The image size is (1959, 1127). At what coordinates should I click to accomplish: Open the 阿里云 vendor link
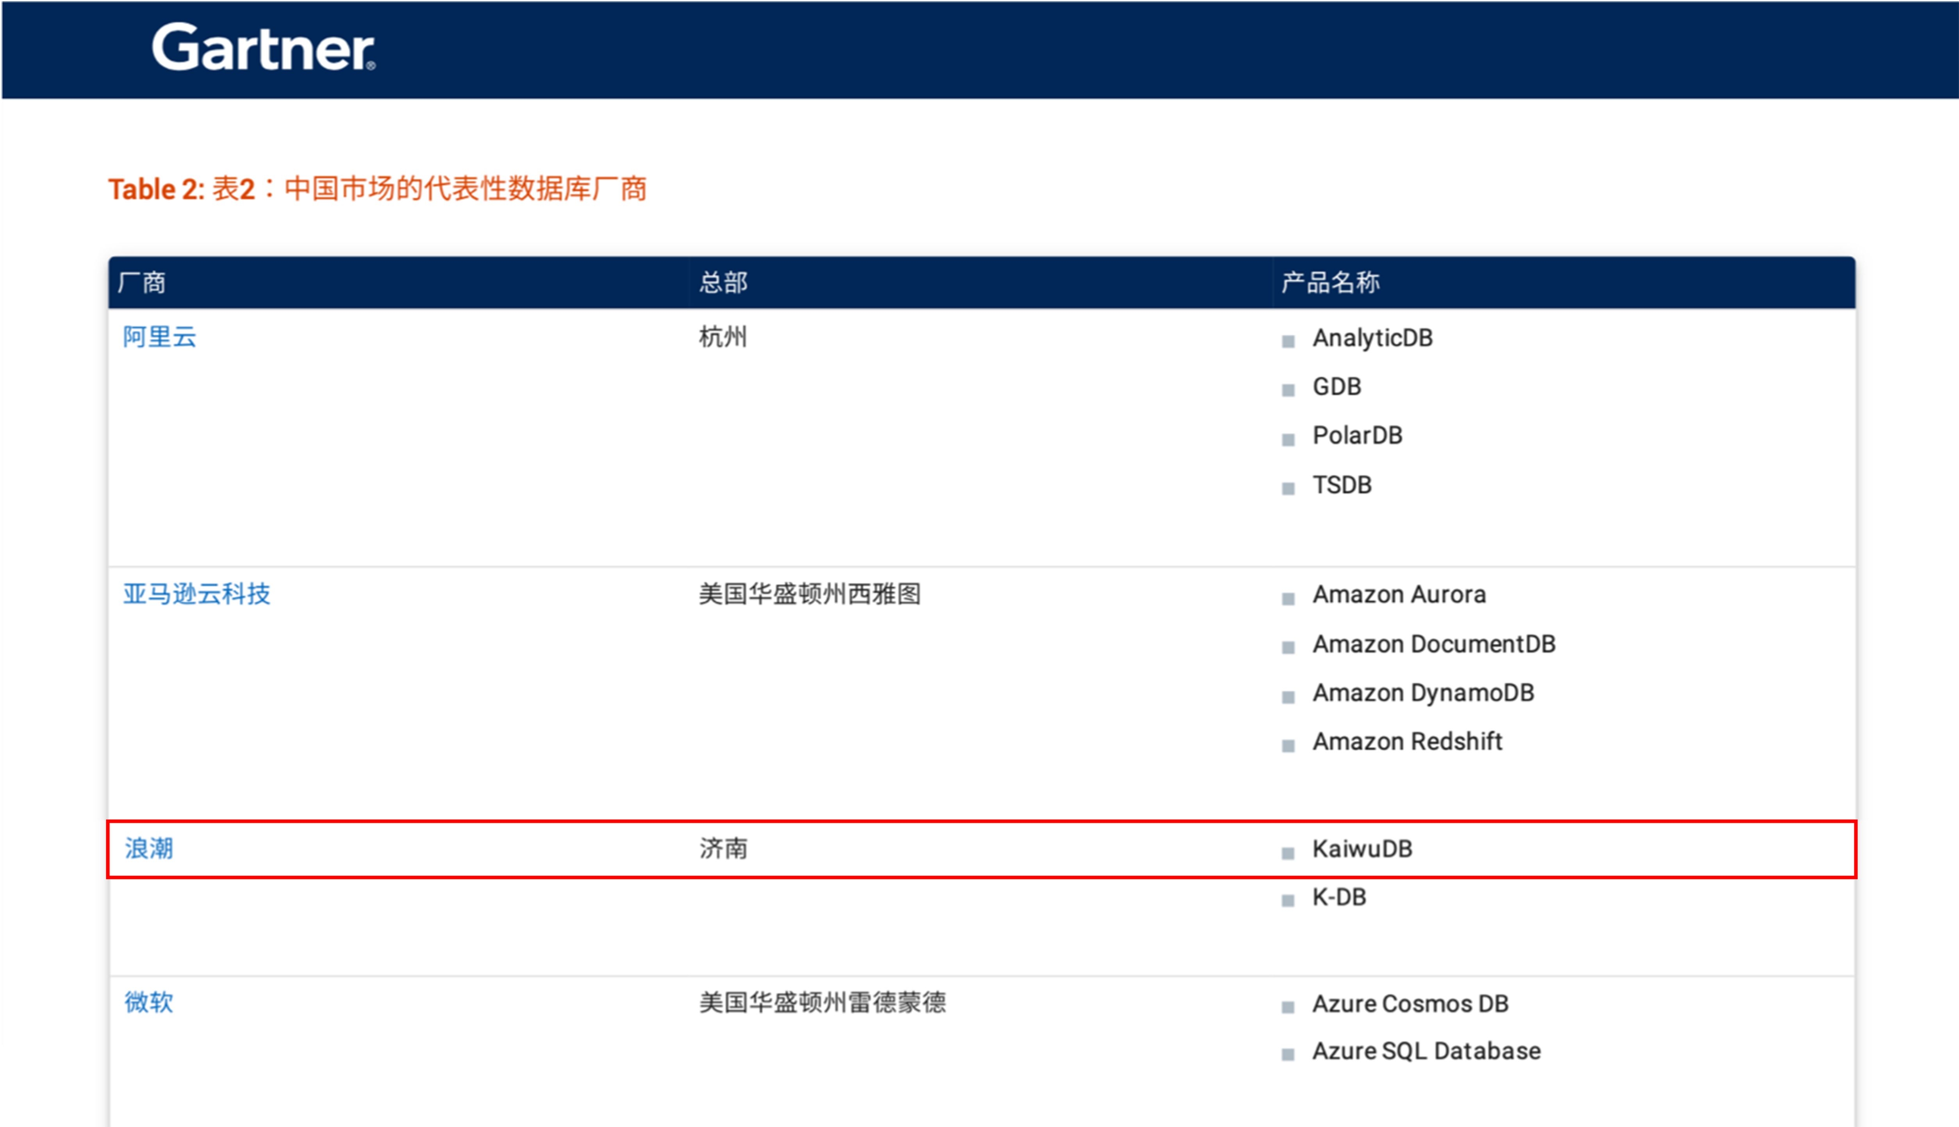(x=159, y=337)
